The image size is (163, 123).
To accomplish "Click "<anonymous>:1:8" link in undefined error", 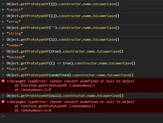I will 36,90.
